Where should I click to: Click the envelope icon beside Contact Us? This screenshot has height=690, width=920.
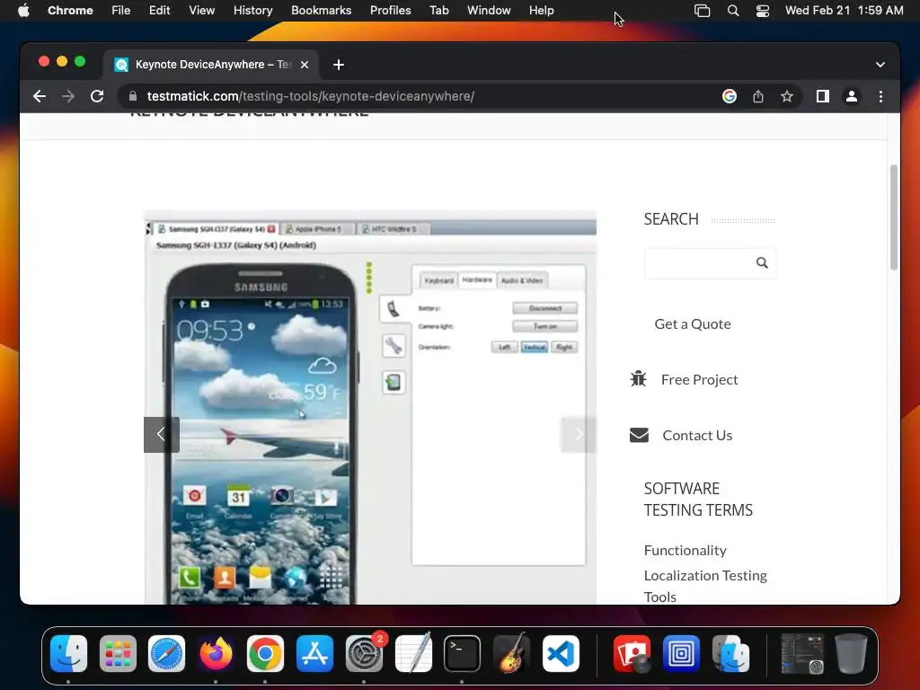click(x=639, y=435)
